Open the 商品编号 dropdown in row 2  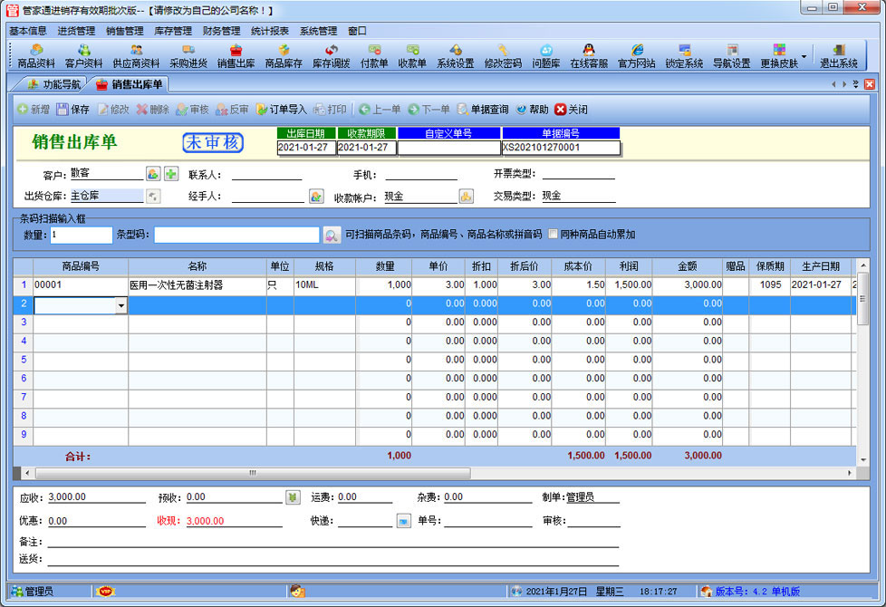(x=120, y=306)
